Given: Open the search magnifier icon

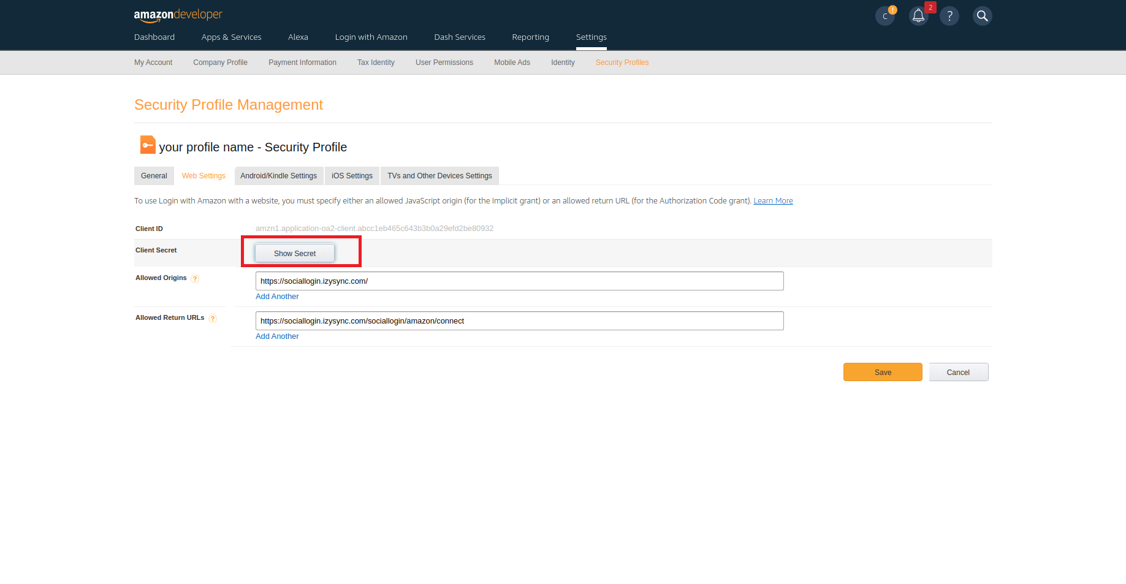Looking at the screenshot, I should [983, 16].
